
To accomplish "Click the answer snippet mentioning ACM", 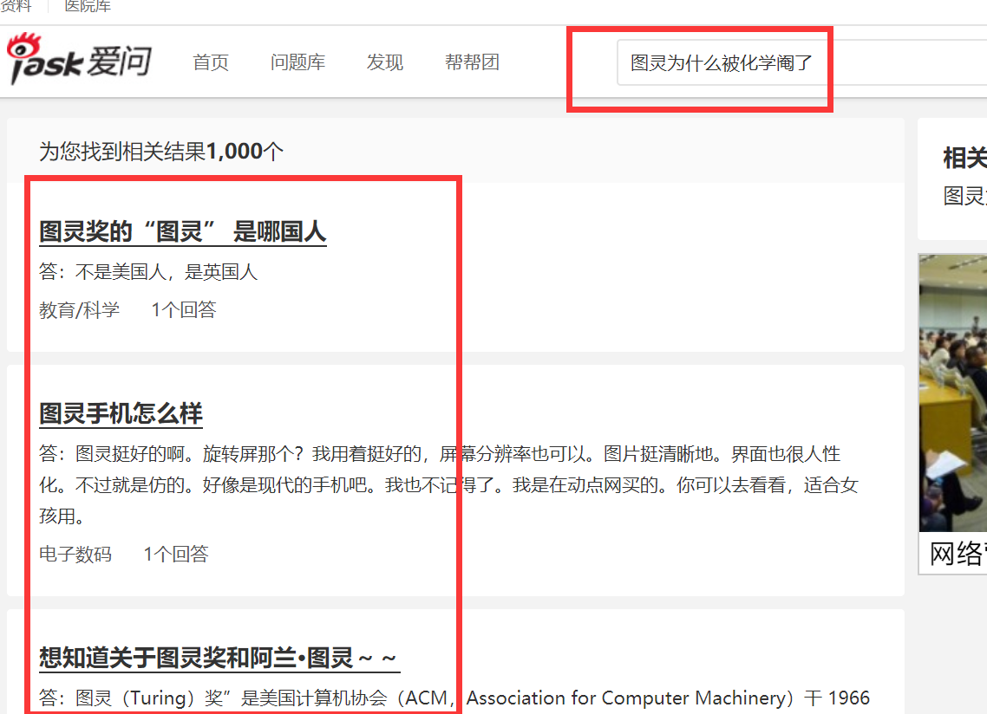I will (454, 698).
